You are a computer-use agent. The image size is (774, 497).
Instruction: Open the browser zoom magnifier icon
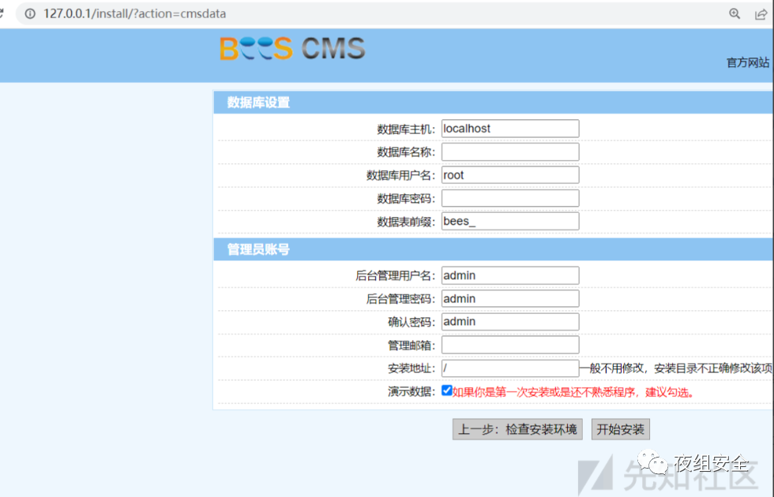pyautogui.click(x=735, y=14)
